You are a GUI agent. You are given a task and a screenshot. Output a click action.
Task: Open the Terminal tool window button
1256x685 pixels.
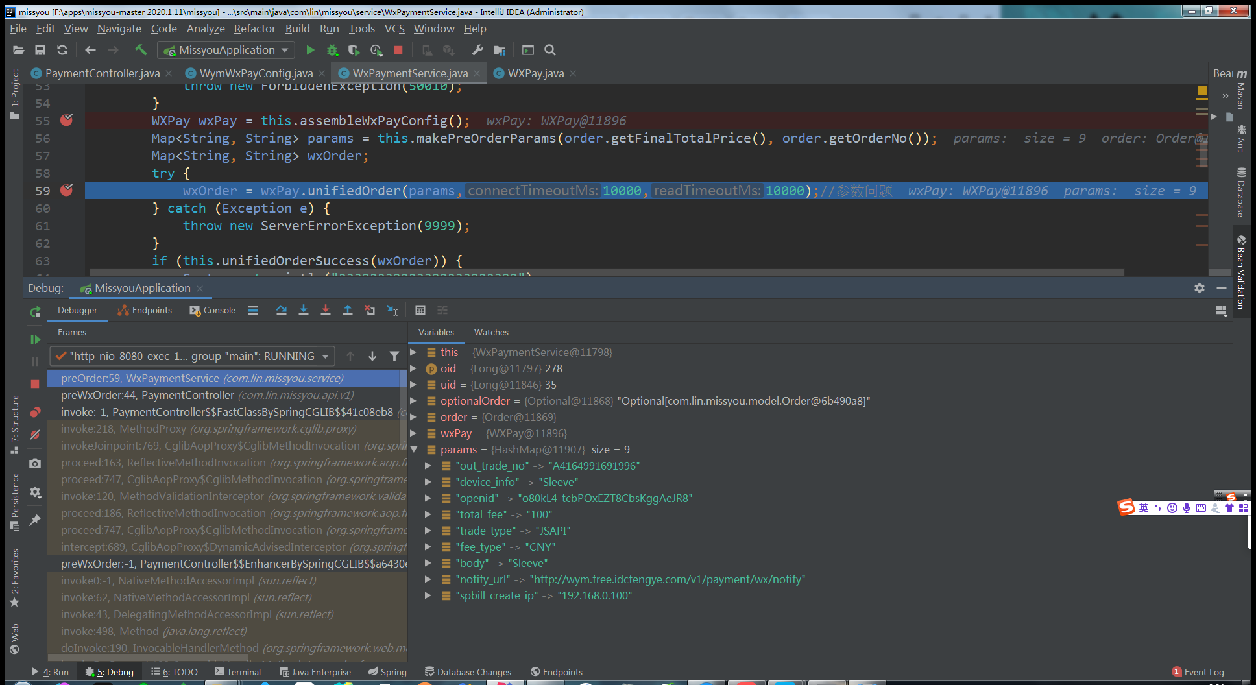(237, 672)
